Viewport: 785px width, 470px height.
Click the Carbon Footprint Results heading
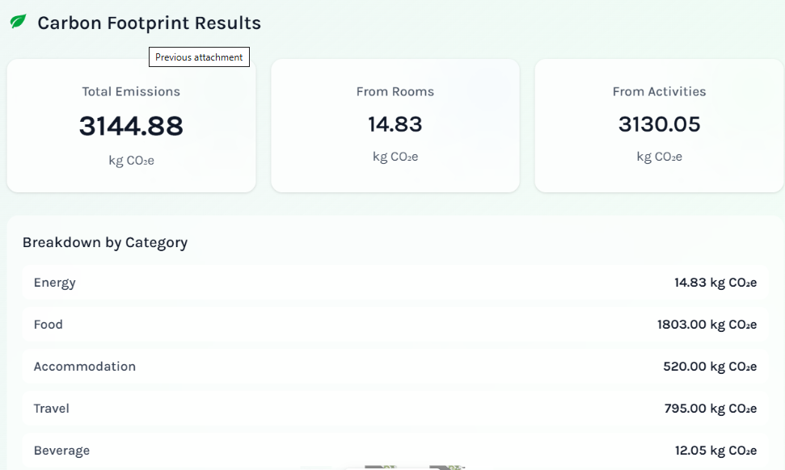point(150,23)
